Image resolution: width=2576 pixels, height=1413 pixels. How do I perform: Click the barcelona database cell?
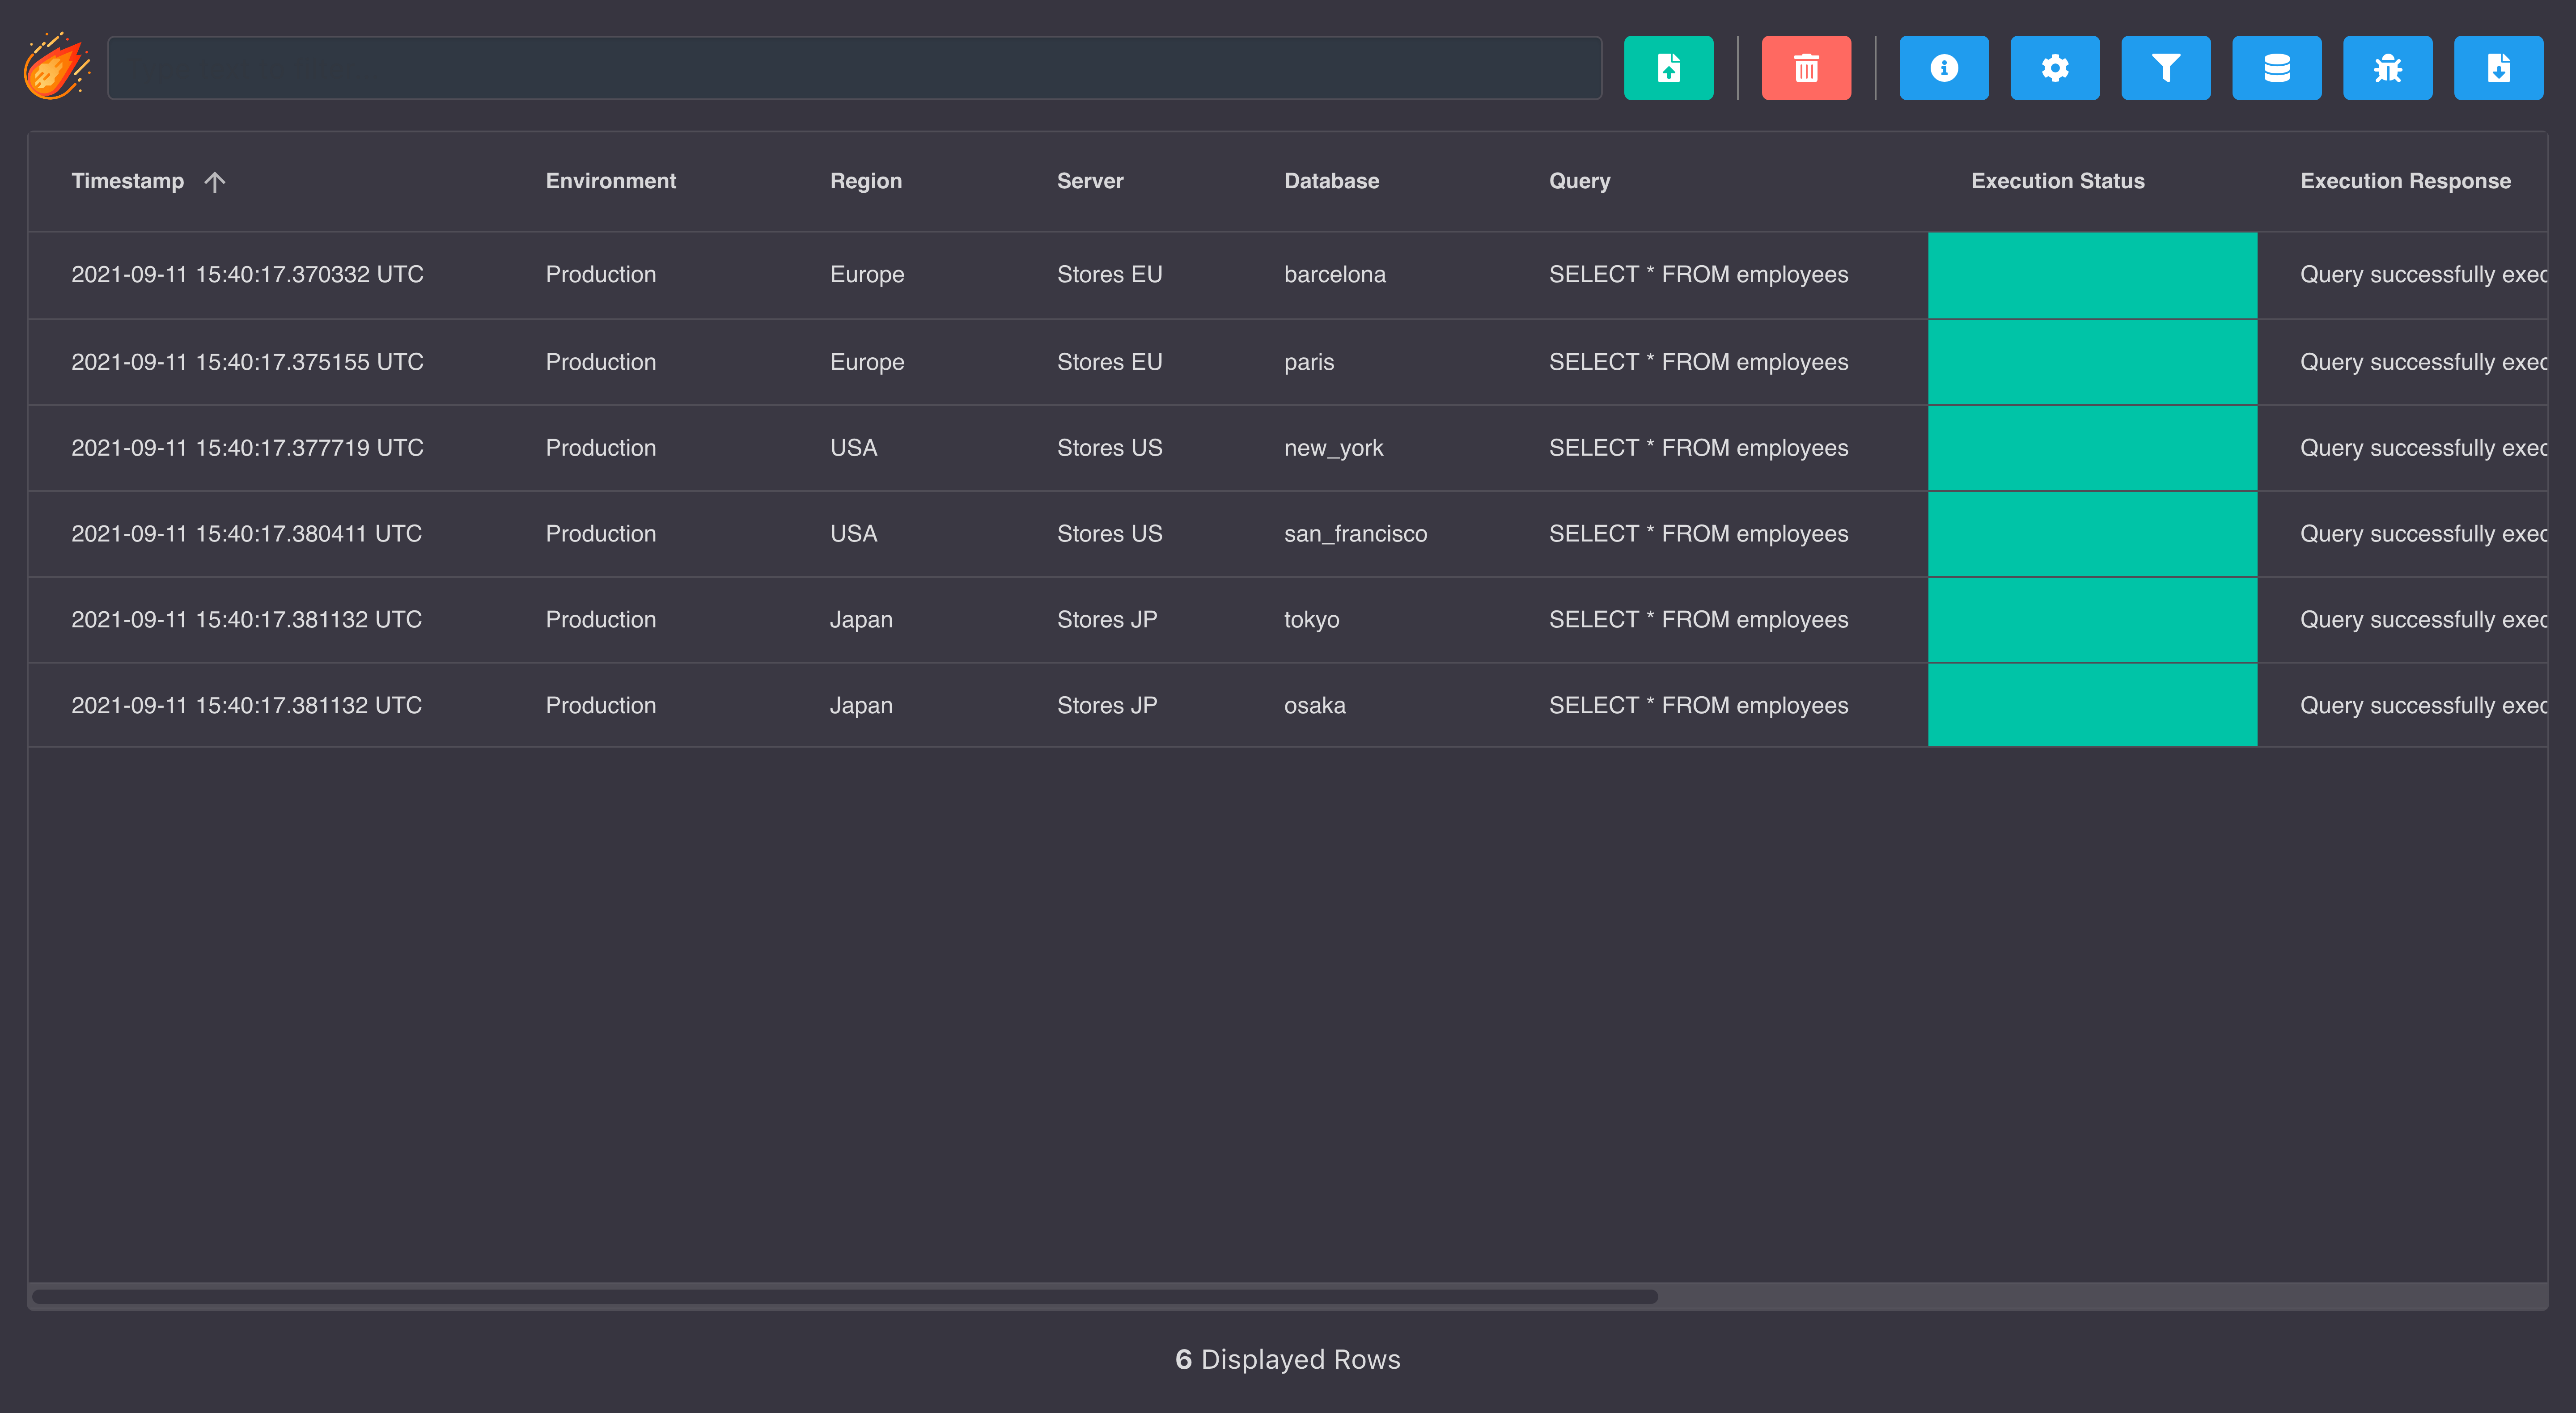1335,274
